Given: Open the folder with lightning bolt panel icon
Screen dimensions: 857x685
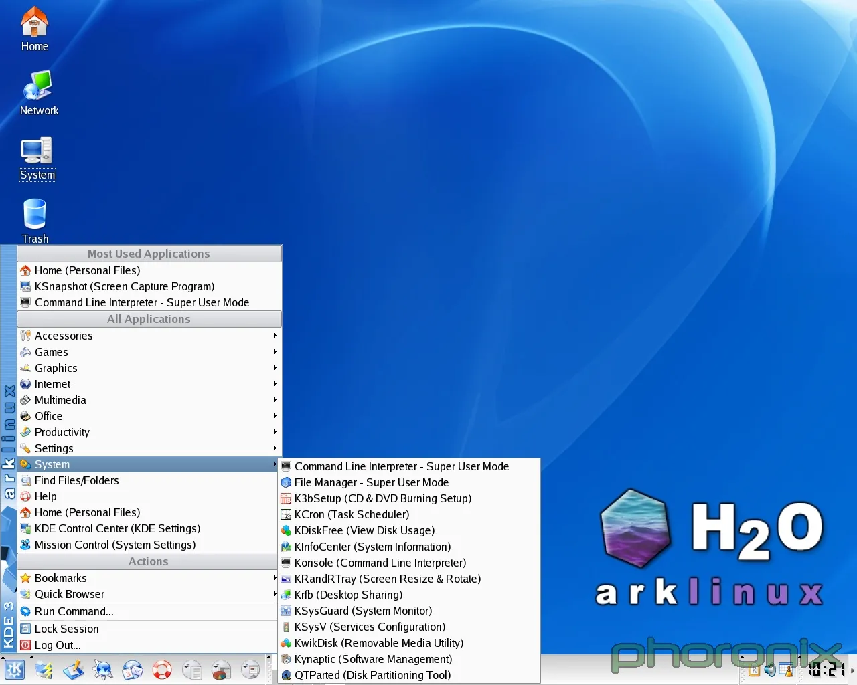Looking at the screenshot, I should [x=44, y=669].
